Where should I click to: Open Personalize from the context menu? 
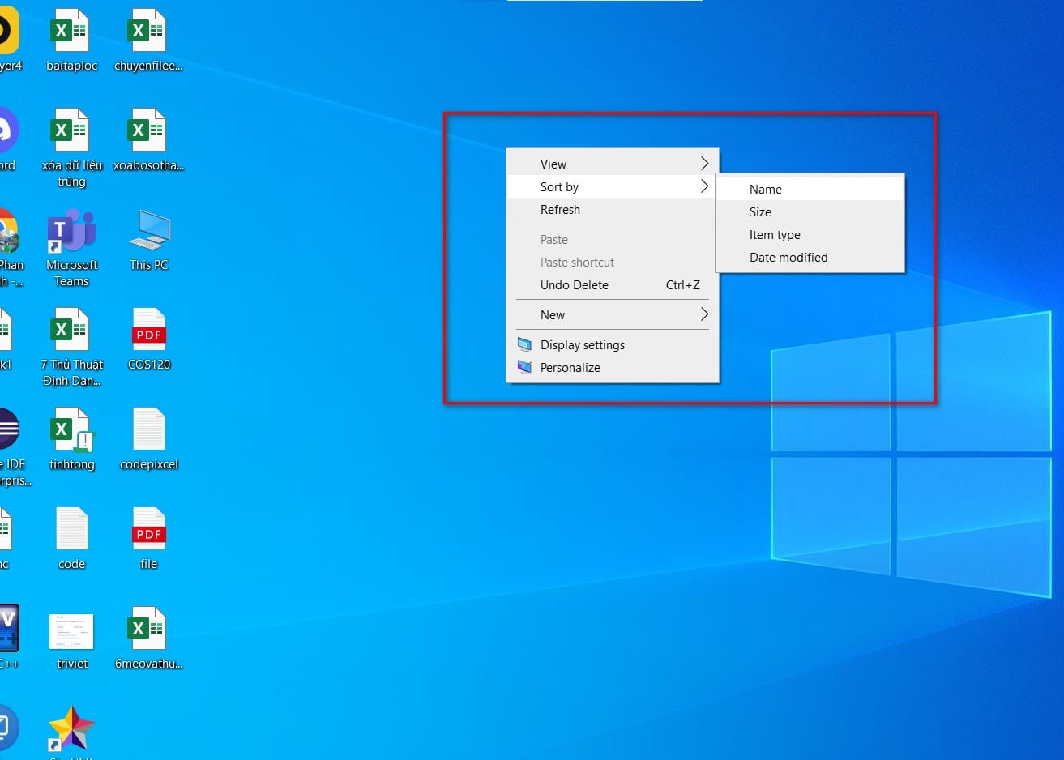613,367
